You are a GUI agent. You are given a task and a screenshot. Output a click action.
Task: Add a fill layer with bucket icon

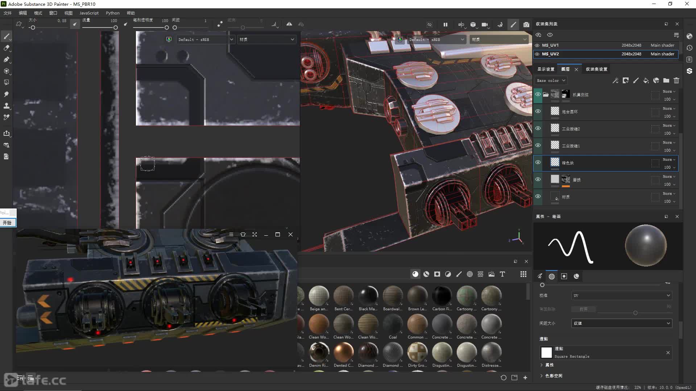coord(646,80)
